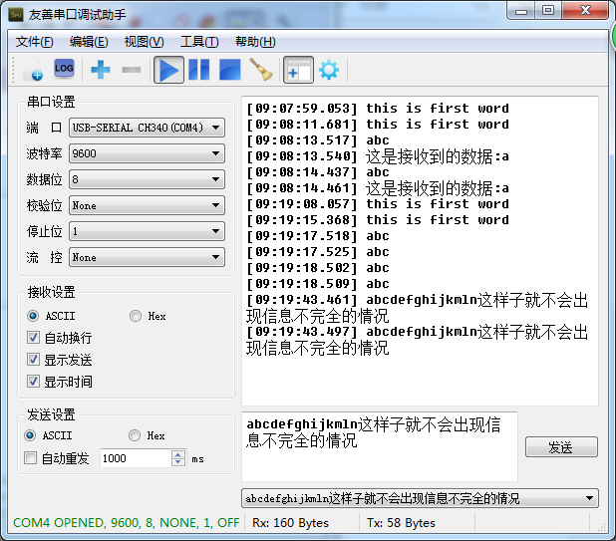Click the COM4 OPENED status text
Screen dimensions: 616x541
coord(127,522)
